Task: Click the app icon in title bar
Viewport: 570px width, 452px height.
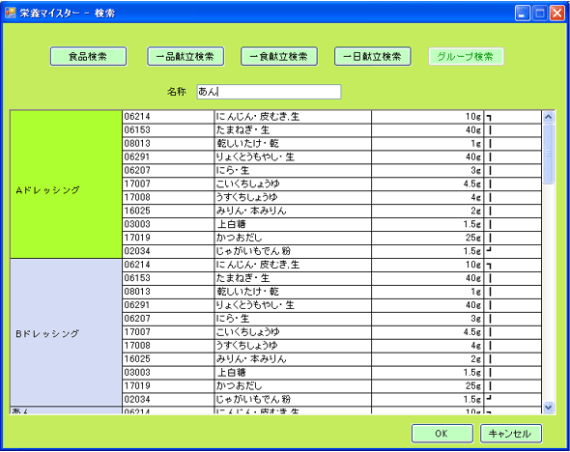Action: tap(10, 13)
